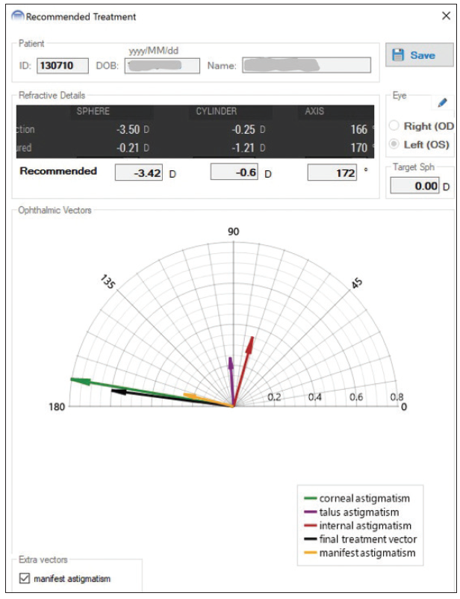Uncheck the manifest astigmatism checkbox
The image size is (460, 599).
26,579
